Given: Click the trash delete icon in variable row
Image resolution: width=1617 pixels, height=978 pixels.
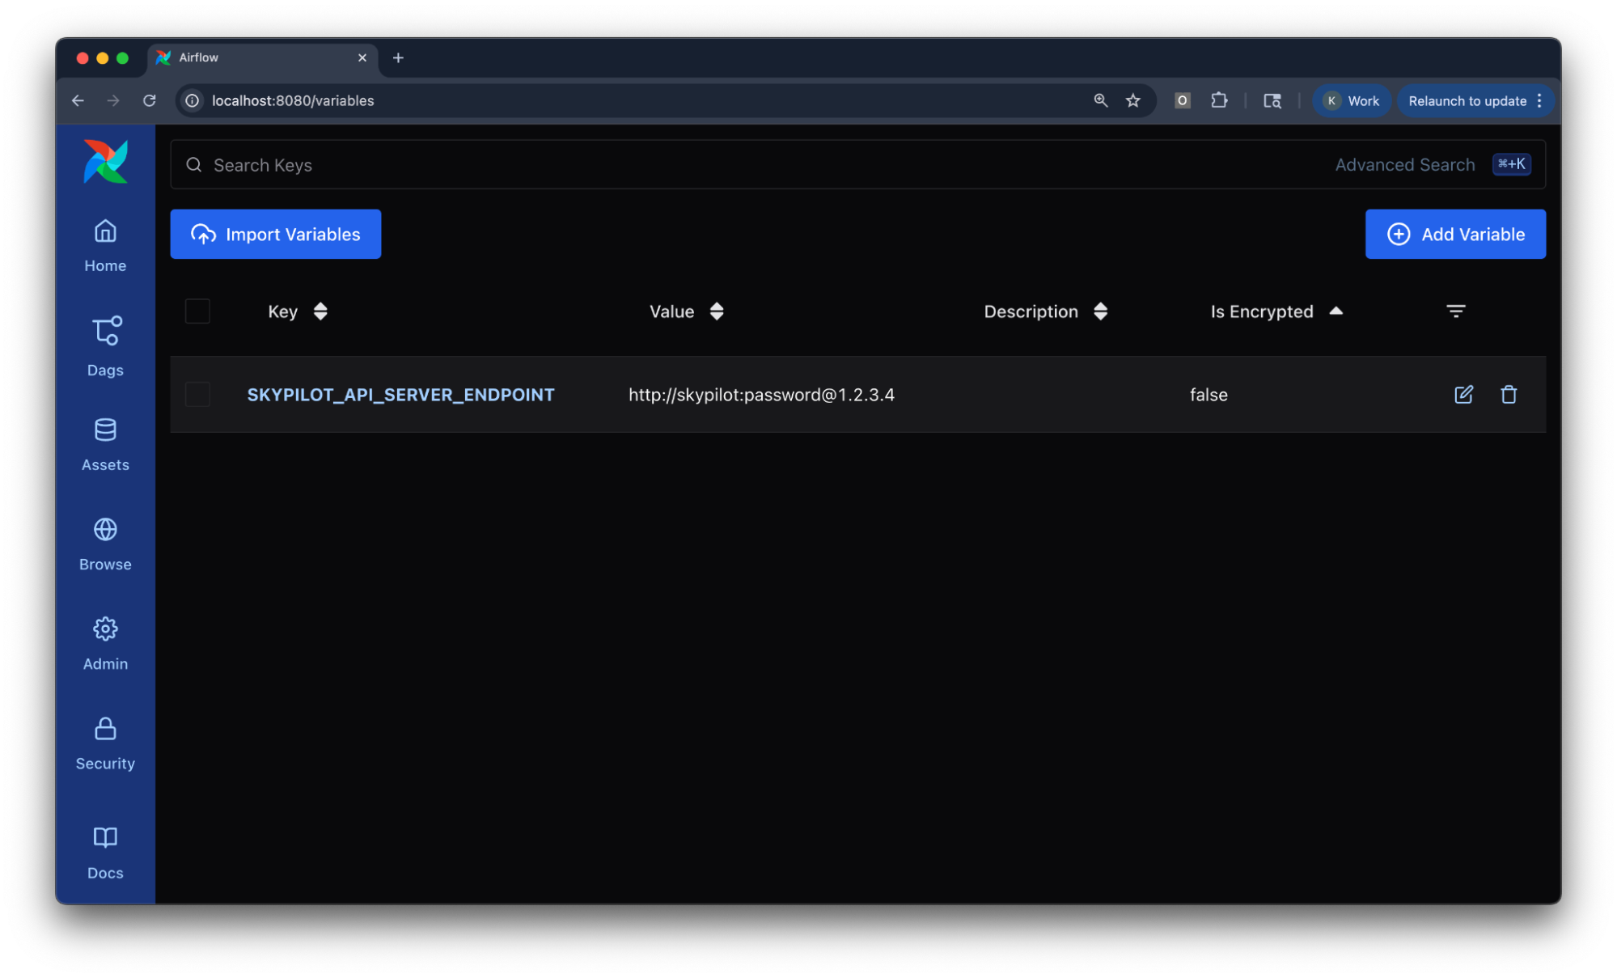Looking at the screenshot, I should click(x=1508, y=394).
